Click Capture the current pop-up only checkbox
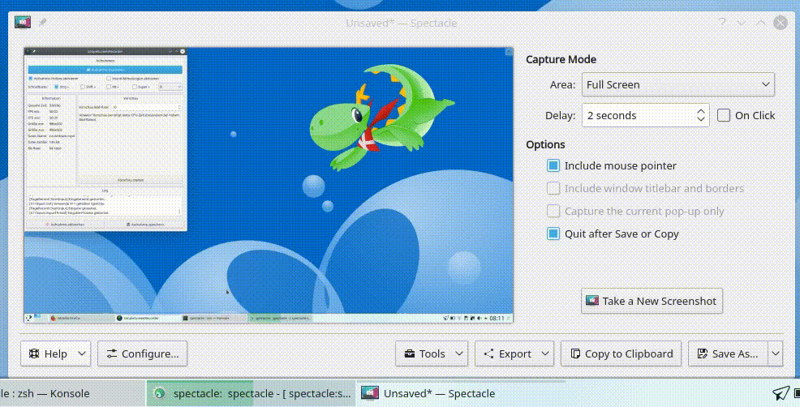Image resolution: width=800 pixels, height=407 pixels. click(553, 211)
